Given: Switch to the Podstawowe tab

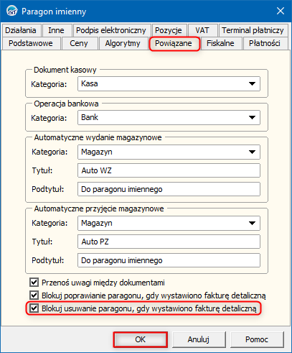Looking at the screenshot, I should click(x=31, y=43).
